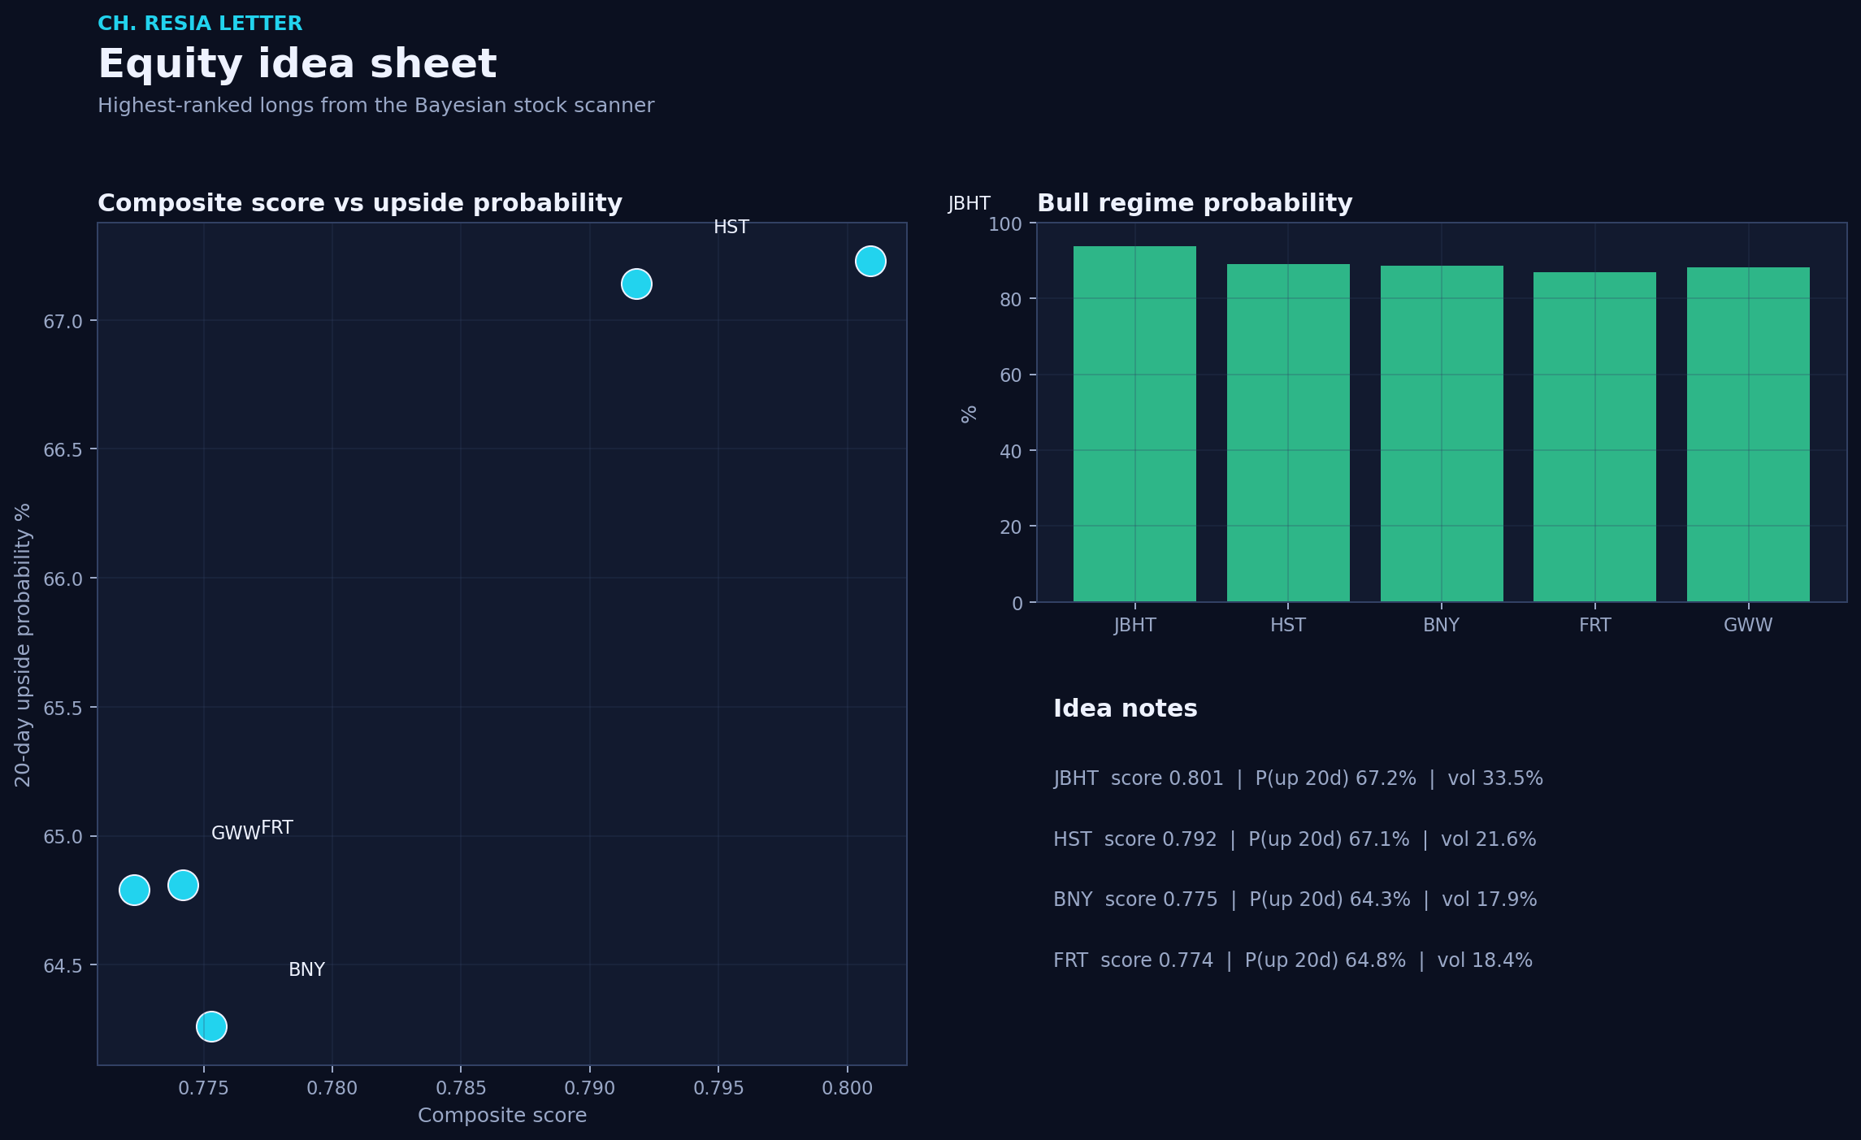Select the HST bar in the bull regime chart
Screen dimensions: 1861x1140
click(x=1288, y=433)
